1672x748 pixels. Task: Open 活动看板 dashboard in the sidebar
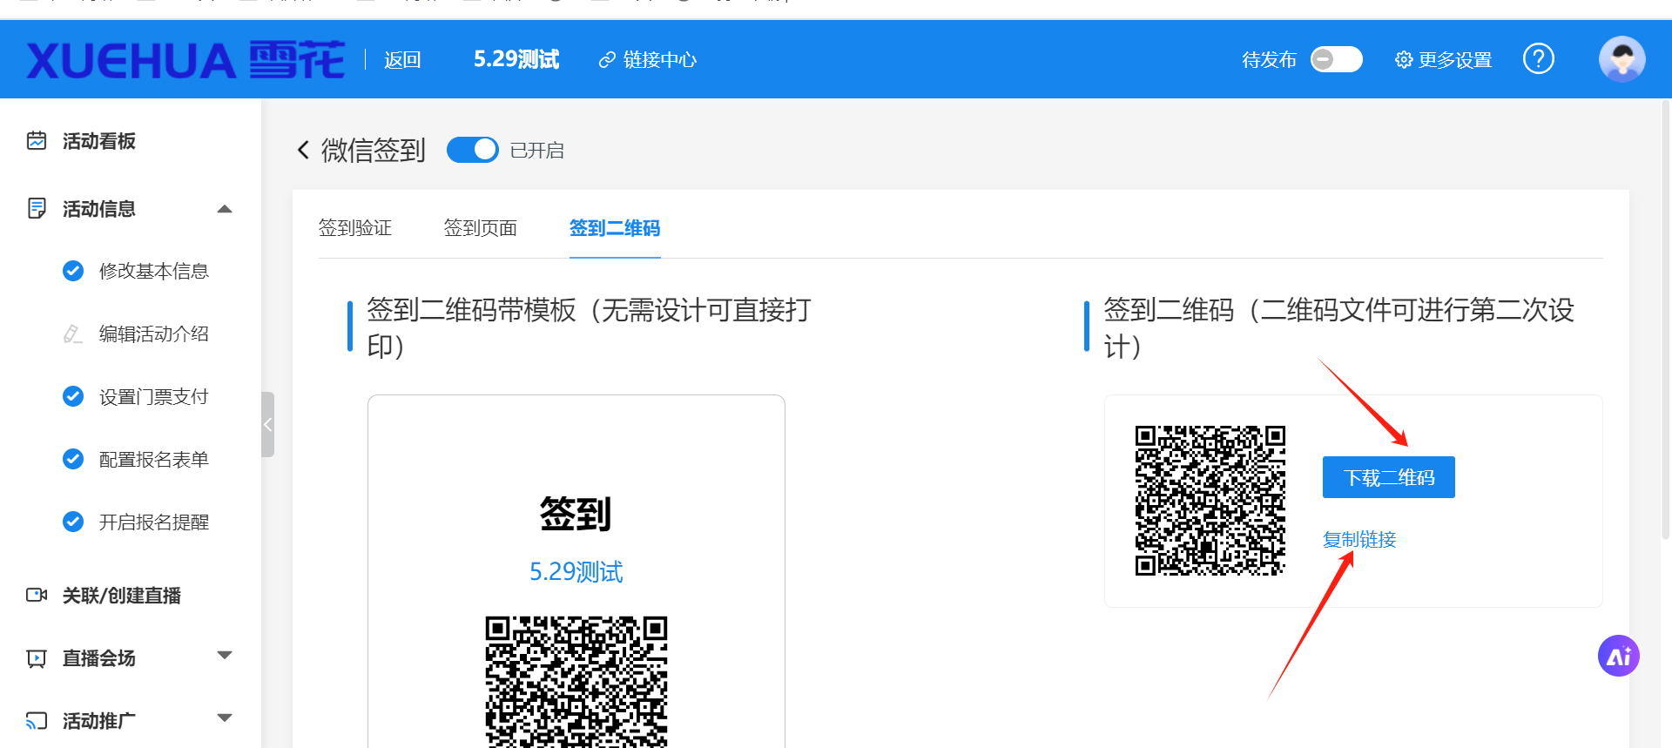click(x=98, y=141)
